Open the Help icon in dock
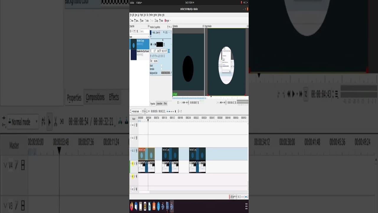 pos(158,206)
